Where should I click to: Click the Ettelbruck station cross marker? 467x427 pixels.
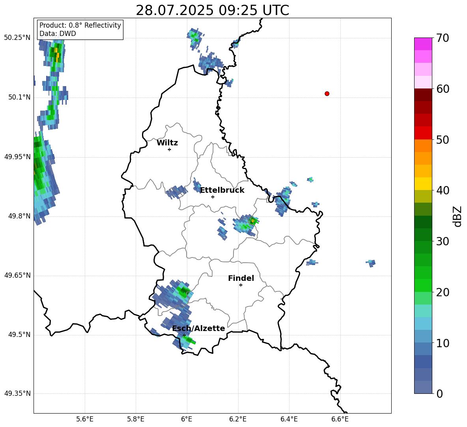point(213,197)
